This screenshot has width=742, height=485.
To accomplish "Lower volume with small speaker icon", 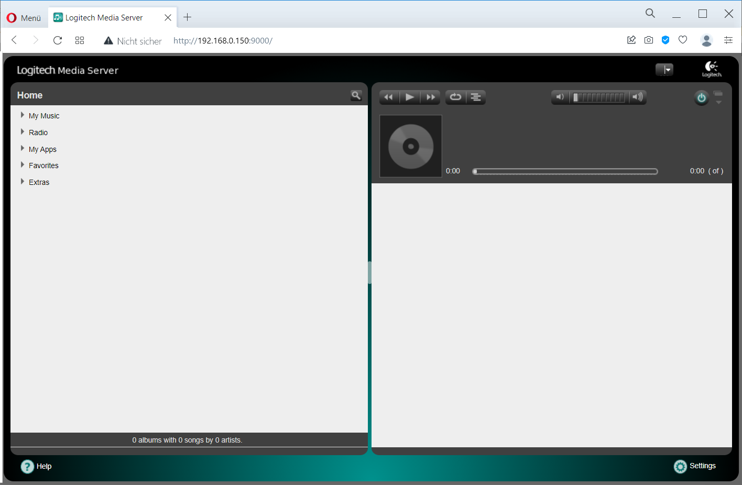I will [x=560, y=97].
